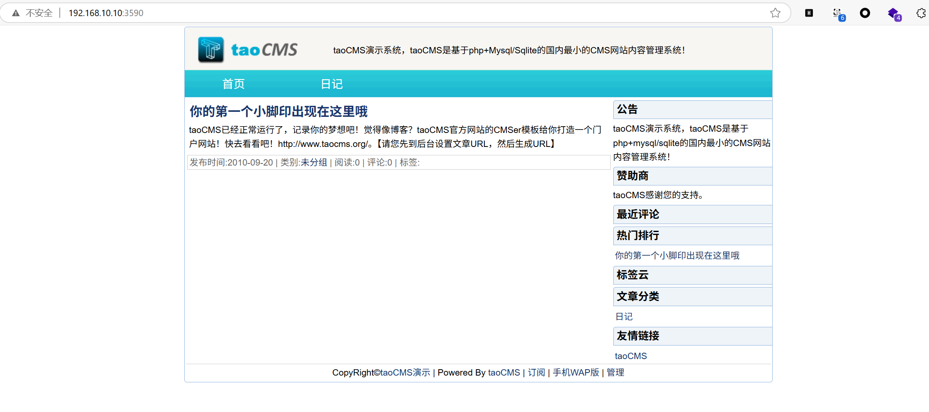Click the taoCMS wordmark in header
Screen dimensions: 929x412
[264, 50]
